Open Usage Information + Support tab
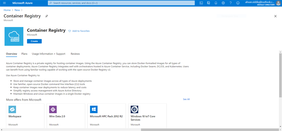This screenshot has width=282, height=131. point(48,54)
